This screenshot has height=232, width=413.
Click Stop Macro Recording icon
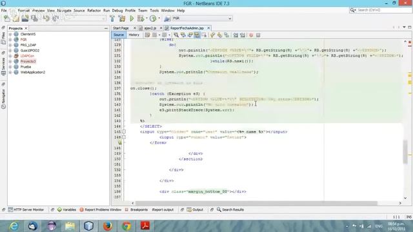[258, 35]
